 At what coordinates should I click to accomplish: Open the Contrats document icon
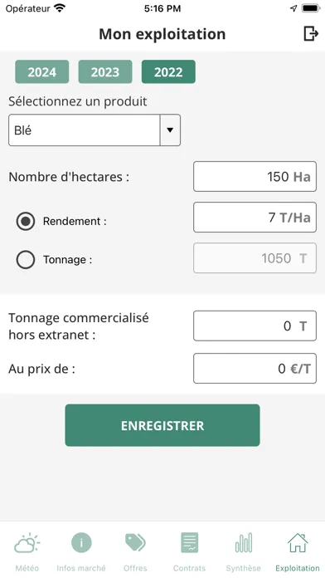coord(189,542)
